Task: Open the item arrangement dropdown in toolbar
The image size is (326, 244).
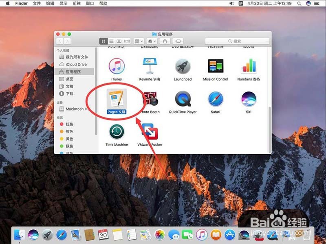Action: [x=139, y=41]
